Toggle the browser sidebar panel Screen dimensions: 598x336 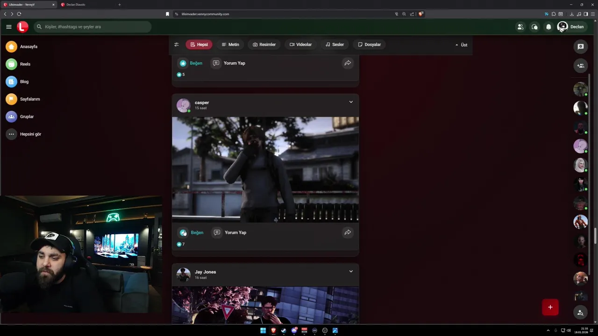point(585,14)
